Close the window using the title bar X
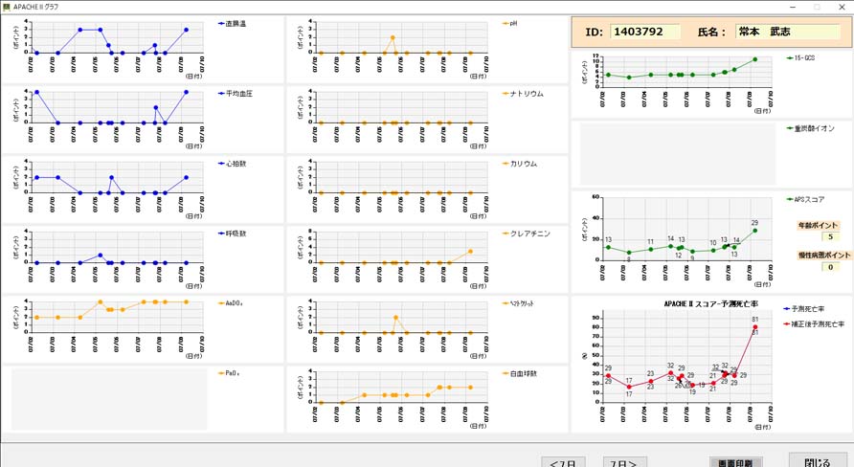 [x=842, y=7]
